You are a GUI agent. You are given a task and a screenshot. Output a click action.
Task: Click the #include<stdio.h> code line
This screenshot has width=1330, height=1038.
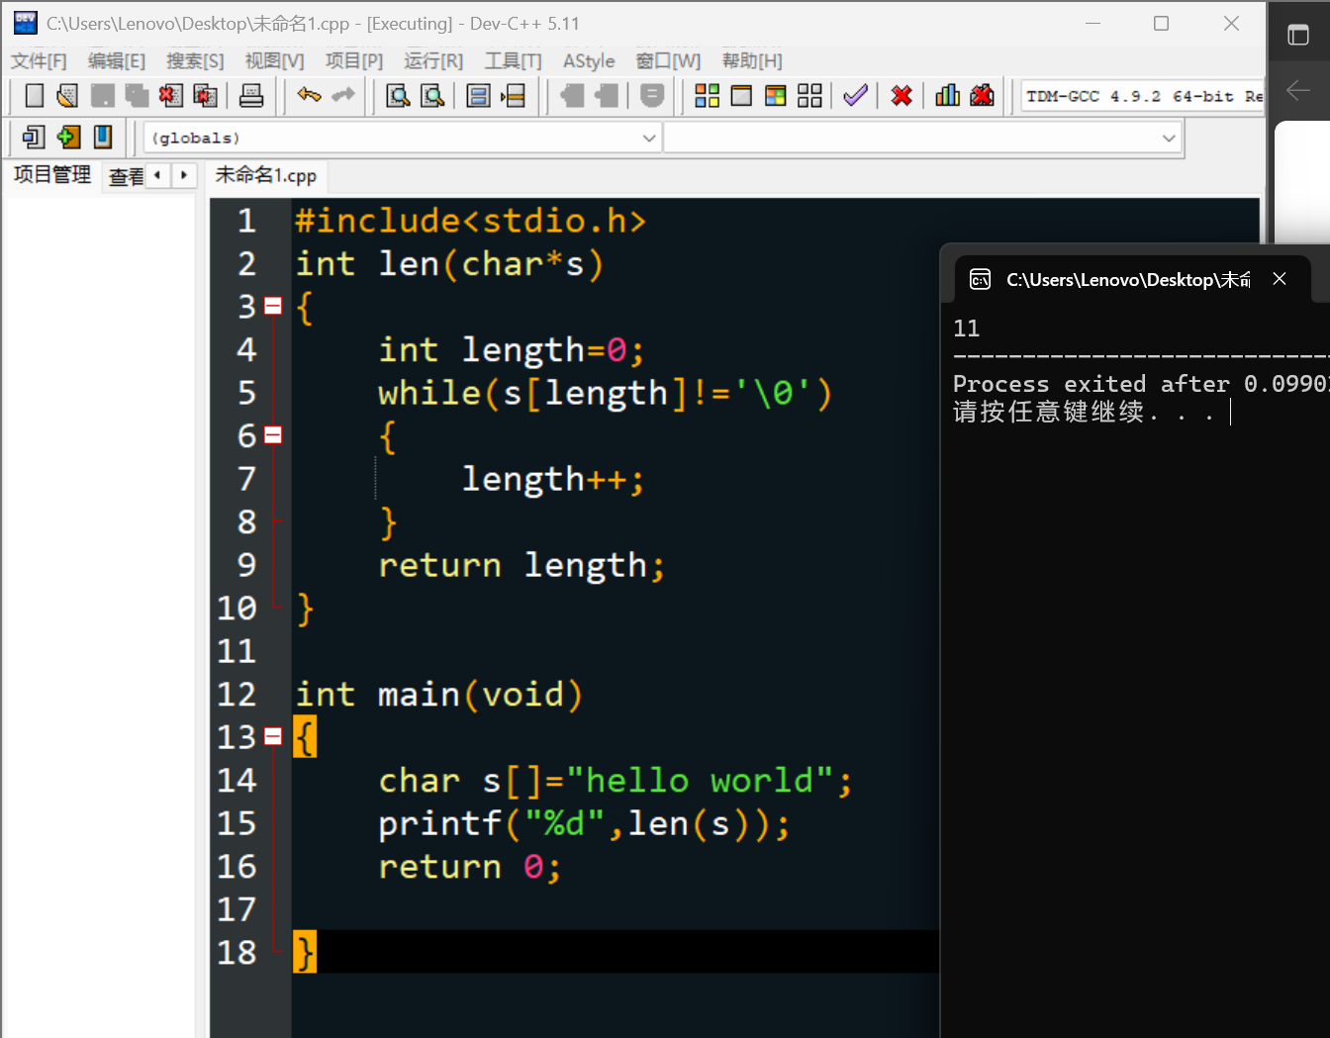pyautogui.click(x=470, y=221)
